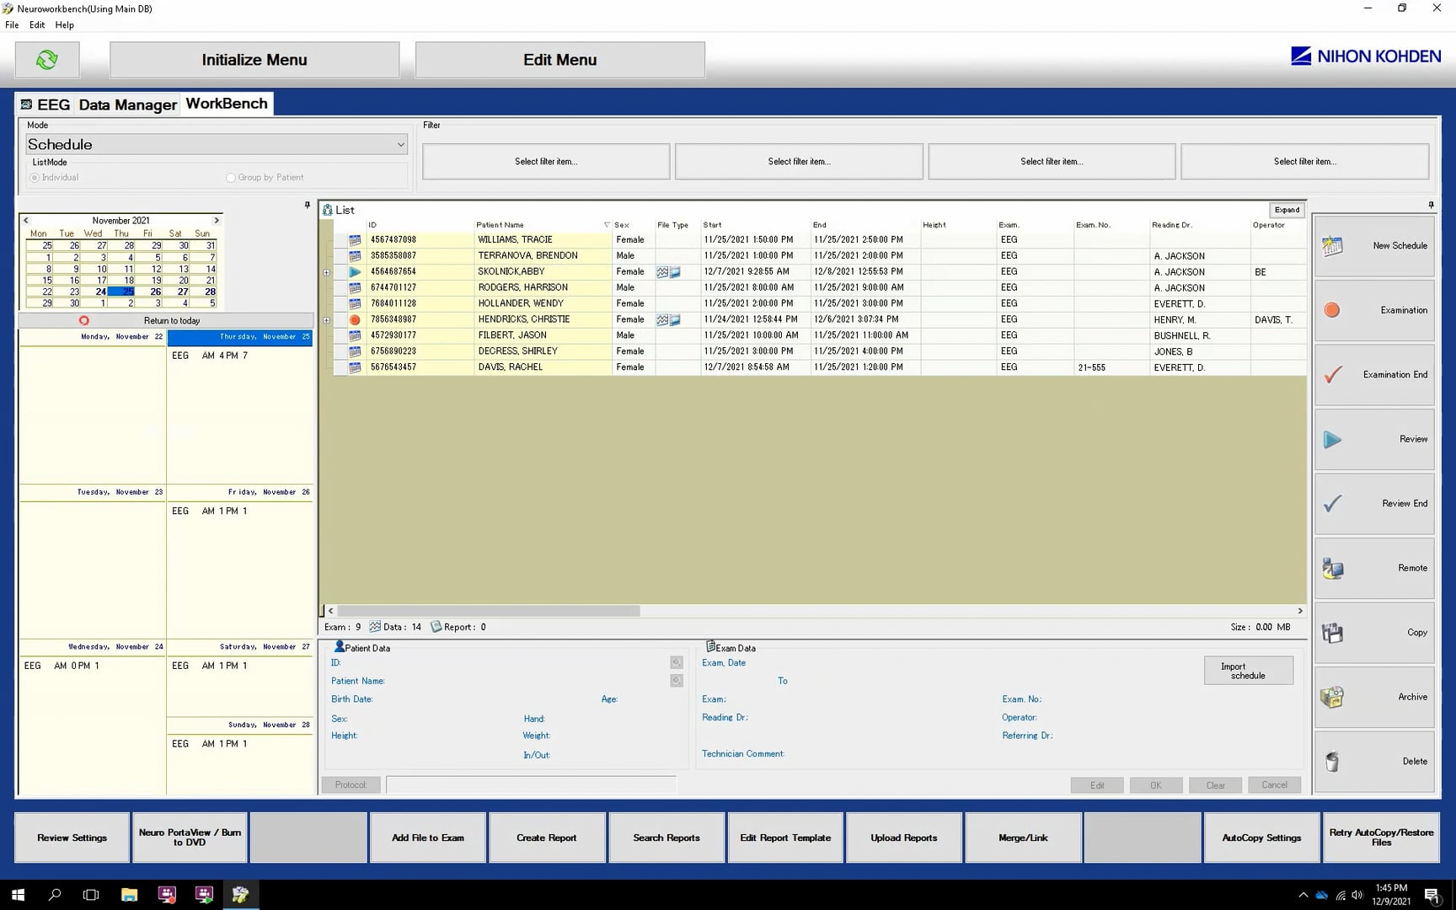The width and height of the screenshot is (1456, 910).
Task: Open the fourth Select filter item box
Action: pos(1304,162)
